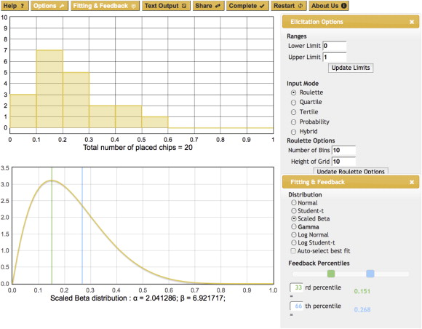Select the Log Normal distribution
This screenshot has width=422, height=329.
[x=294, y=234]
